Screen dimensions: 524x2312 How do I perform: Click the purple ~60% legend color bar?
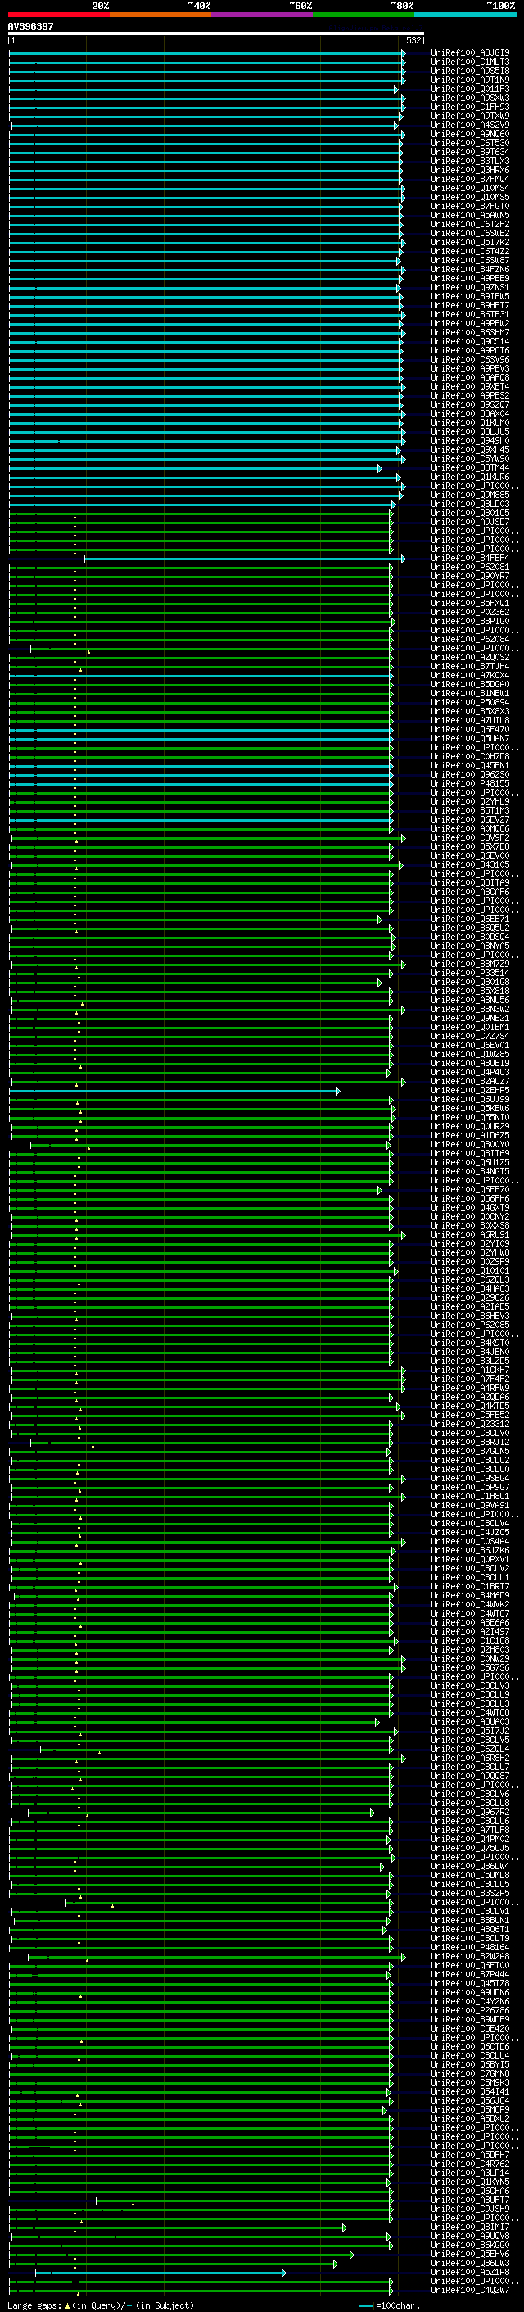pyautogui.click(x=261, y=15)
